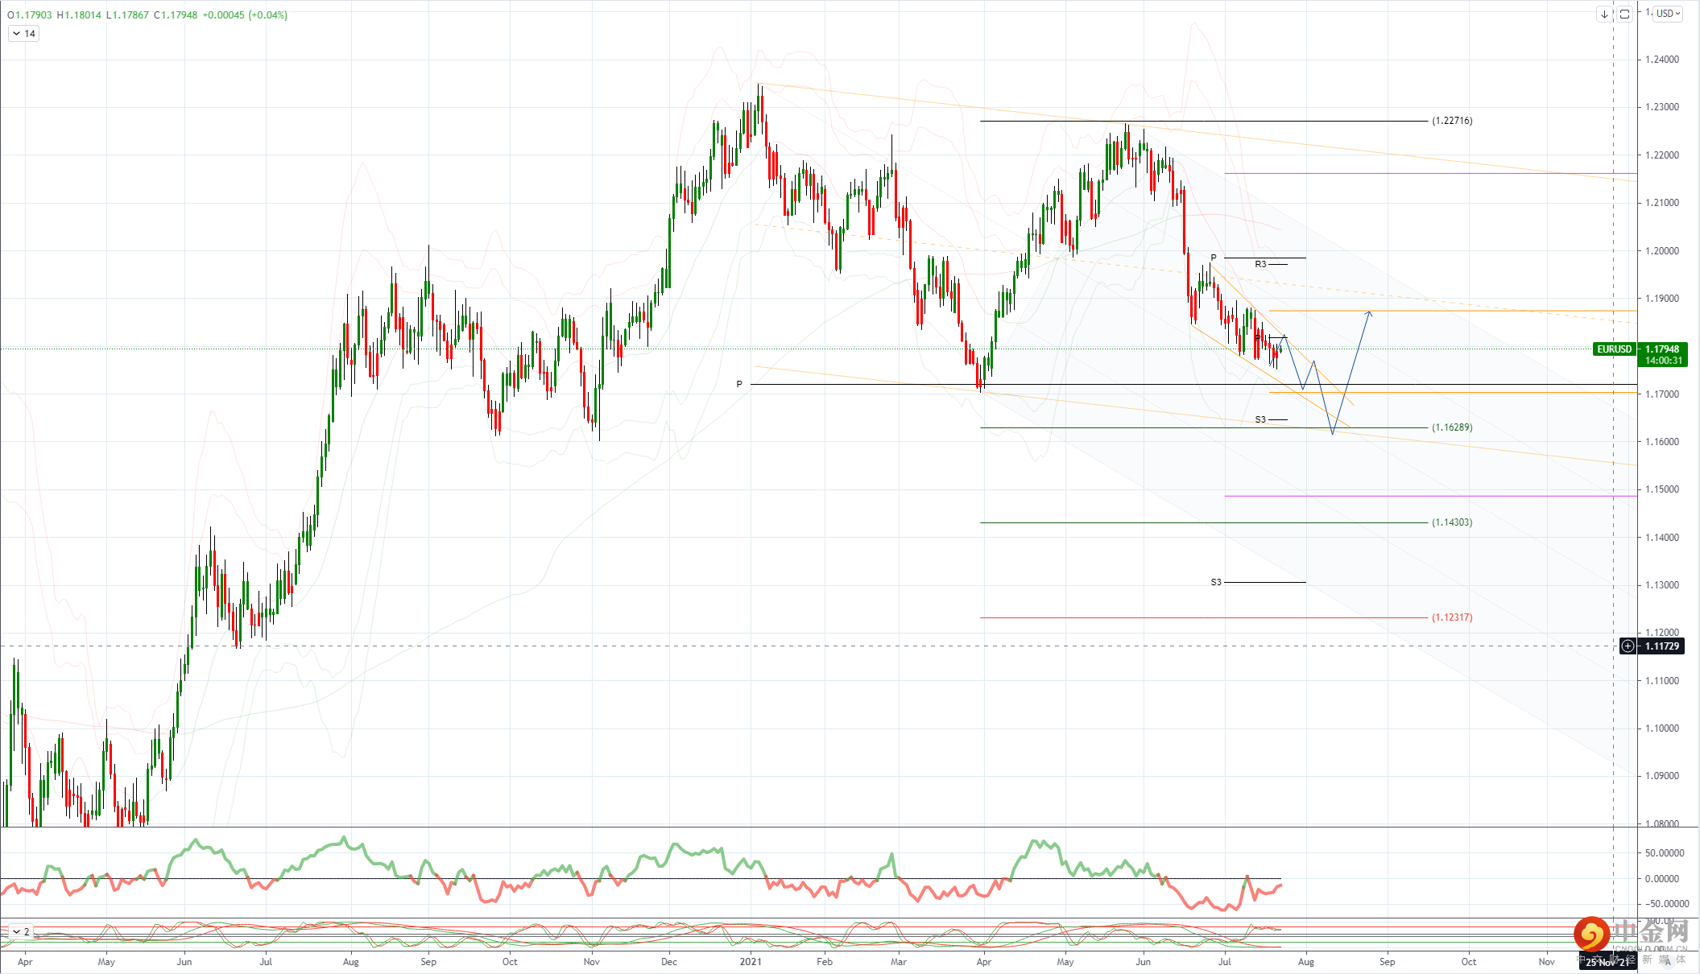Select the (1.22716) horizontal level label

click(1452, 121)
